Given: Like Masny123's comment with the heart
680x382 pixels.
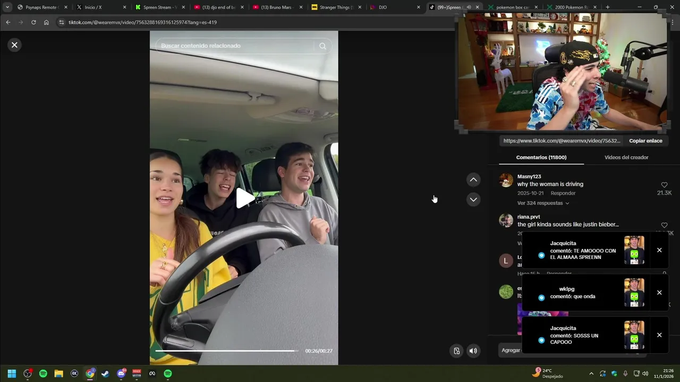Looking at the screenshot, I should point(664,185).
